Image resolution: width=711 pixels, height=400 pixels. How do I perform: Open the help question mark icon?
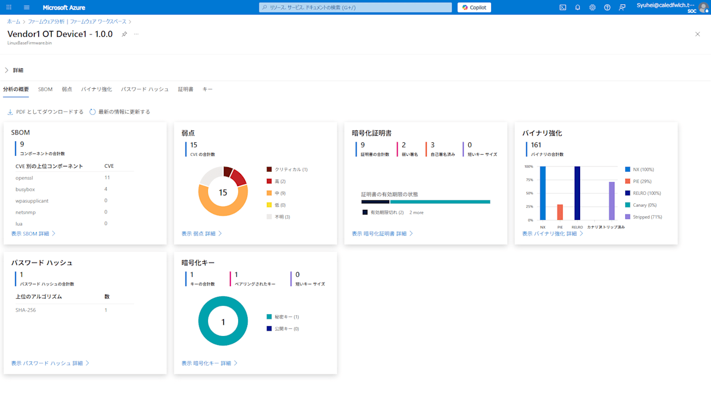(607, 7)
